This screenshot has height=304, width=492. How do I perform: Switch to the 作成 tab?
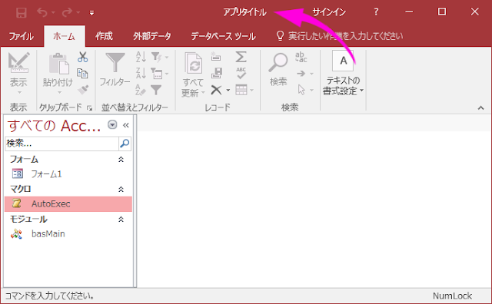coord(104,36)
